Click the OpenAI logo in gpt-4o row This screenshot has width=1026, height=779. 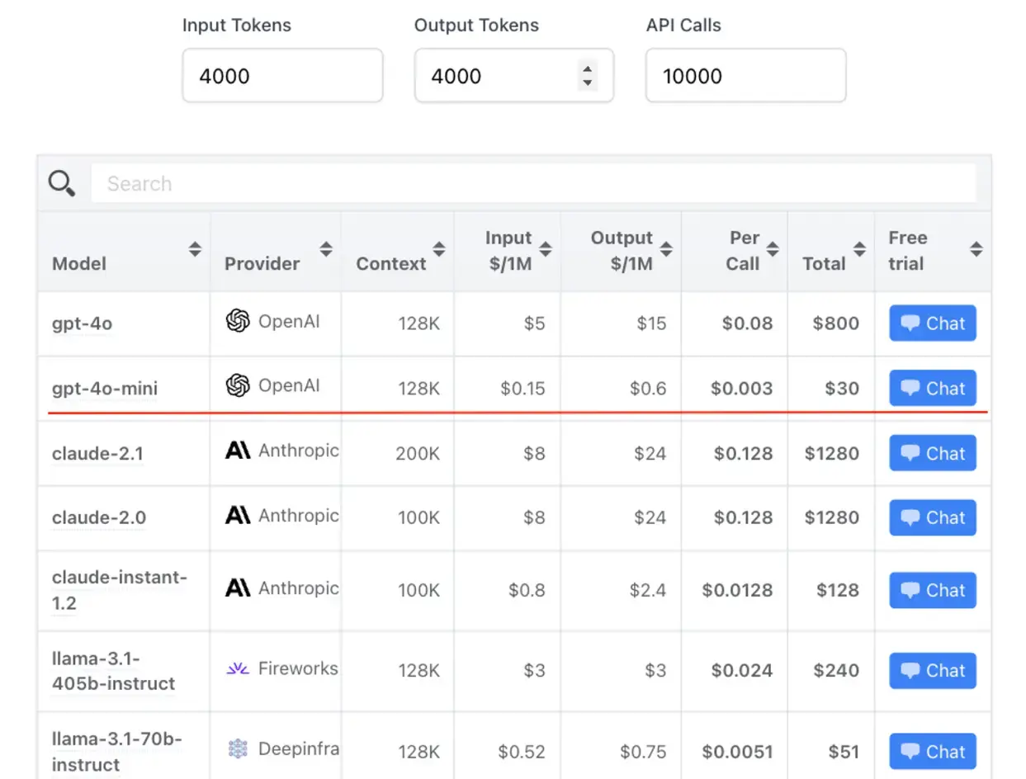click(238, 321)
